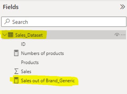This screenshot has width=127, height=94.
Task: Click the Search placeholder text
Action: 20,22
